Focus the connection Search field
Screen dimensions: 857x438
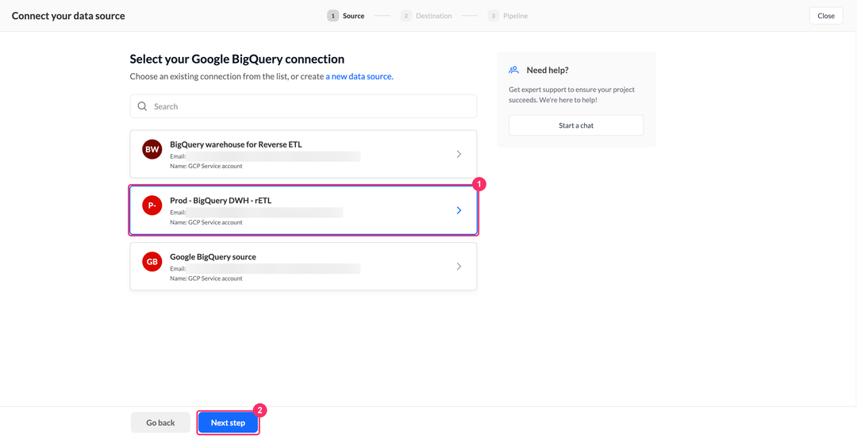click(x=303, y=106)
